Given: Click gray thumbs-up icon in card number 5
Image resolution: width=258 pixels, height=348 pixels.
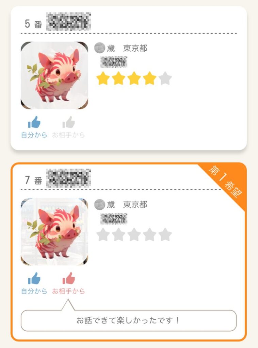Looking at the screenshot, I should pos(68,122).
